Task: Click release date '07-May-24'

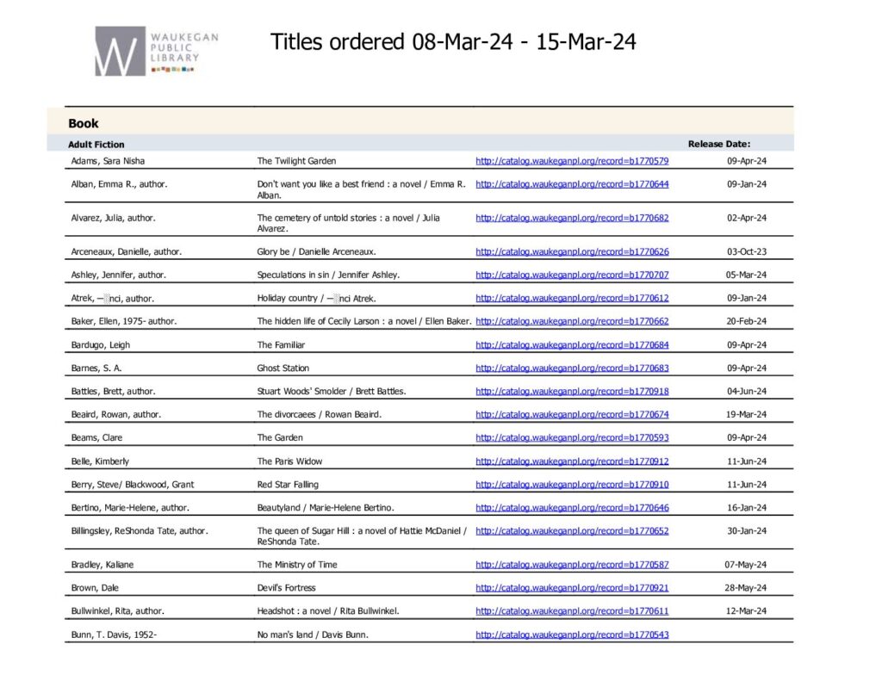Action: coord(746,564)
